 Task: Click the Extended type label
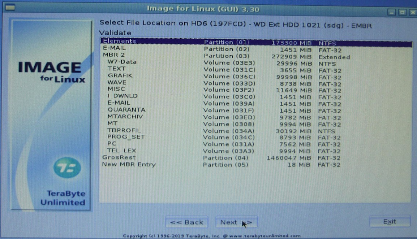click(x=334, y=57)
